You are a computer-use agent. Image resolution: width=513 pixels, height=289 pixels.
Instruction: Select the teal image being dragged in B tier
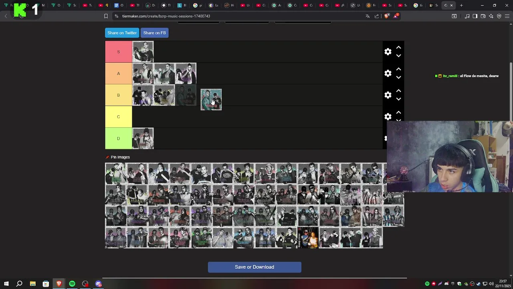pos(211,100)
